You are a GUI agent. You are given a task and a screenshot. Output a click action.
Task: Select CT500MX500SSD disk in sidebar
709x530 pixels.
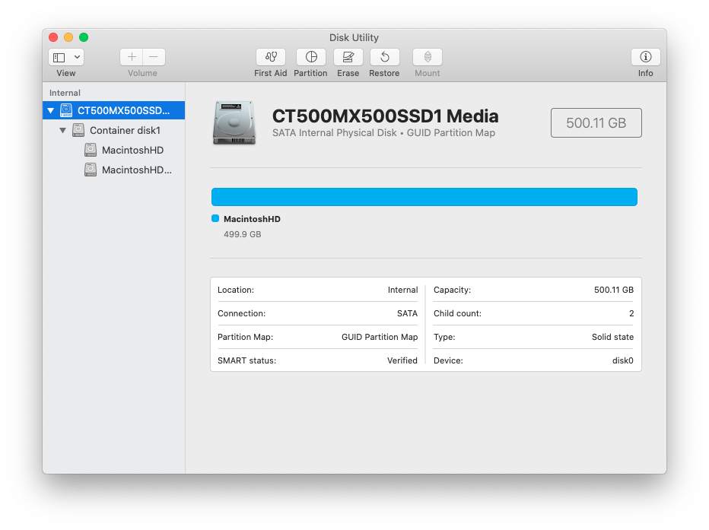click(113, 110)
